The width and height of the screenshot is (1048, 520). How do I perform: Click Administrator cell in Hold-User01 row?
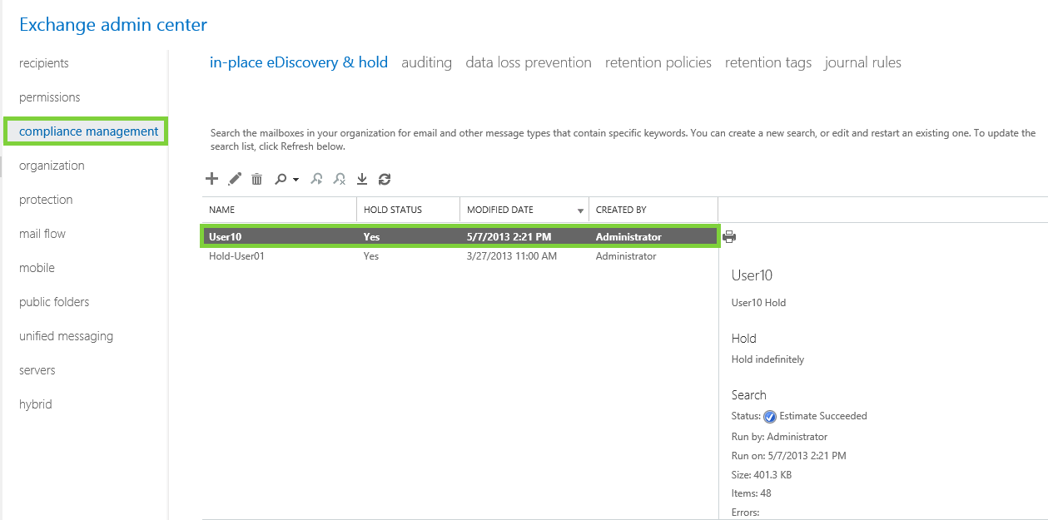tap(626, 256)
